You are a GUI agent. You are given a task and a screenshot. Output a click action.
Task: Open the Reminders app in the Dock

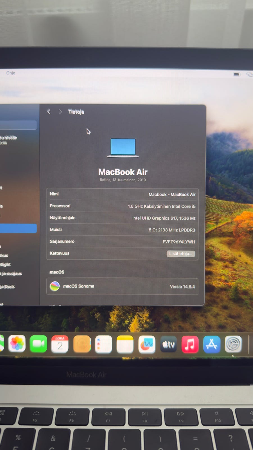click(x=103, y=344)
